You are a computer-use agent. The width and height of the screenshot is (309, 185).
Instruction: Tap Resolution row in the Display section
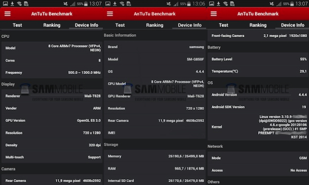(x=52, y=132)
